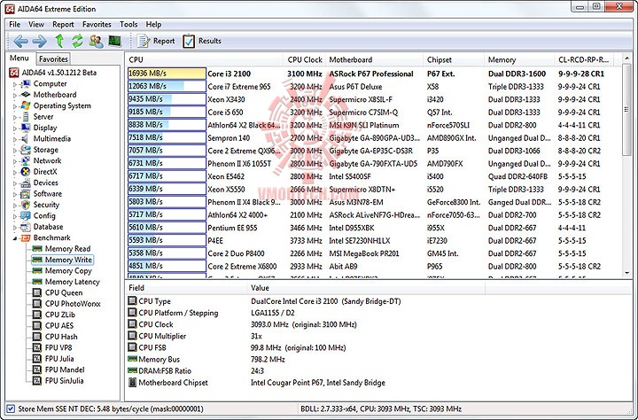Open the Help menu
The height and width of the screenshot is (420, 638).
coord(153,25)
